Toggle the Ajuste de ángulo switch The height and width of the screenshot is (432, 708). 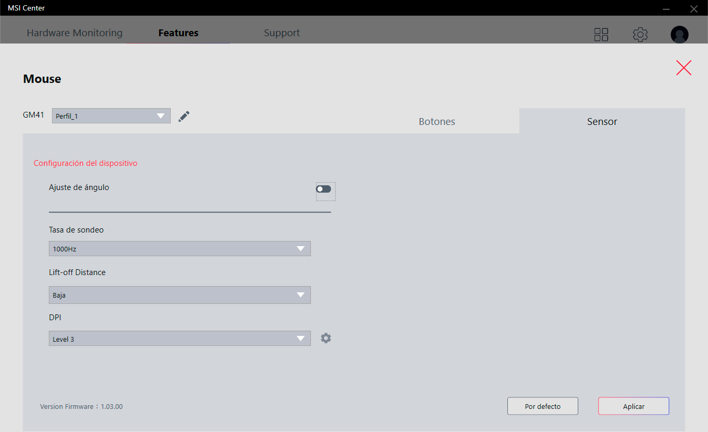coord(324,189)
